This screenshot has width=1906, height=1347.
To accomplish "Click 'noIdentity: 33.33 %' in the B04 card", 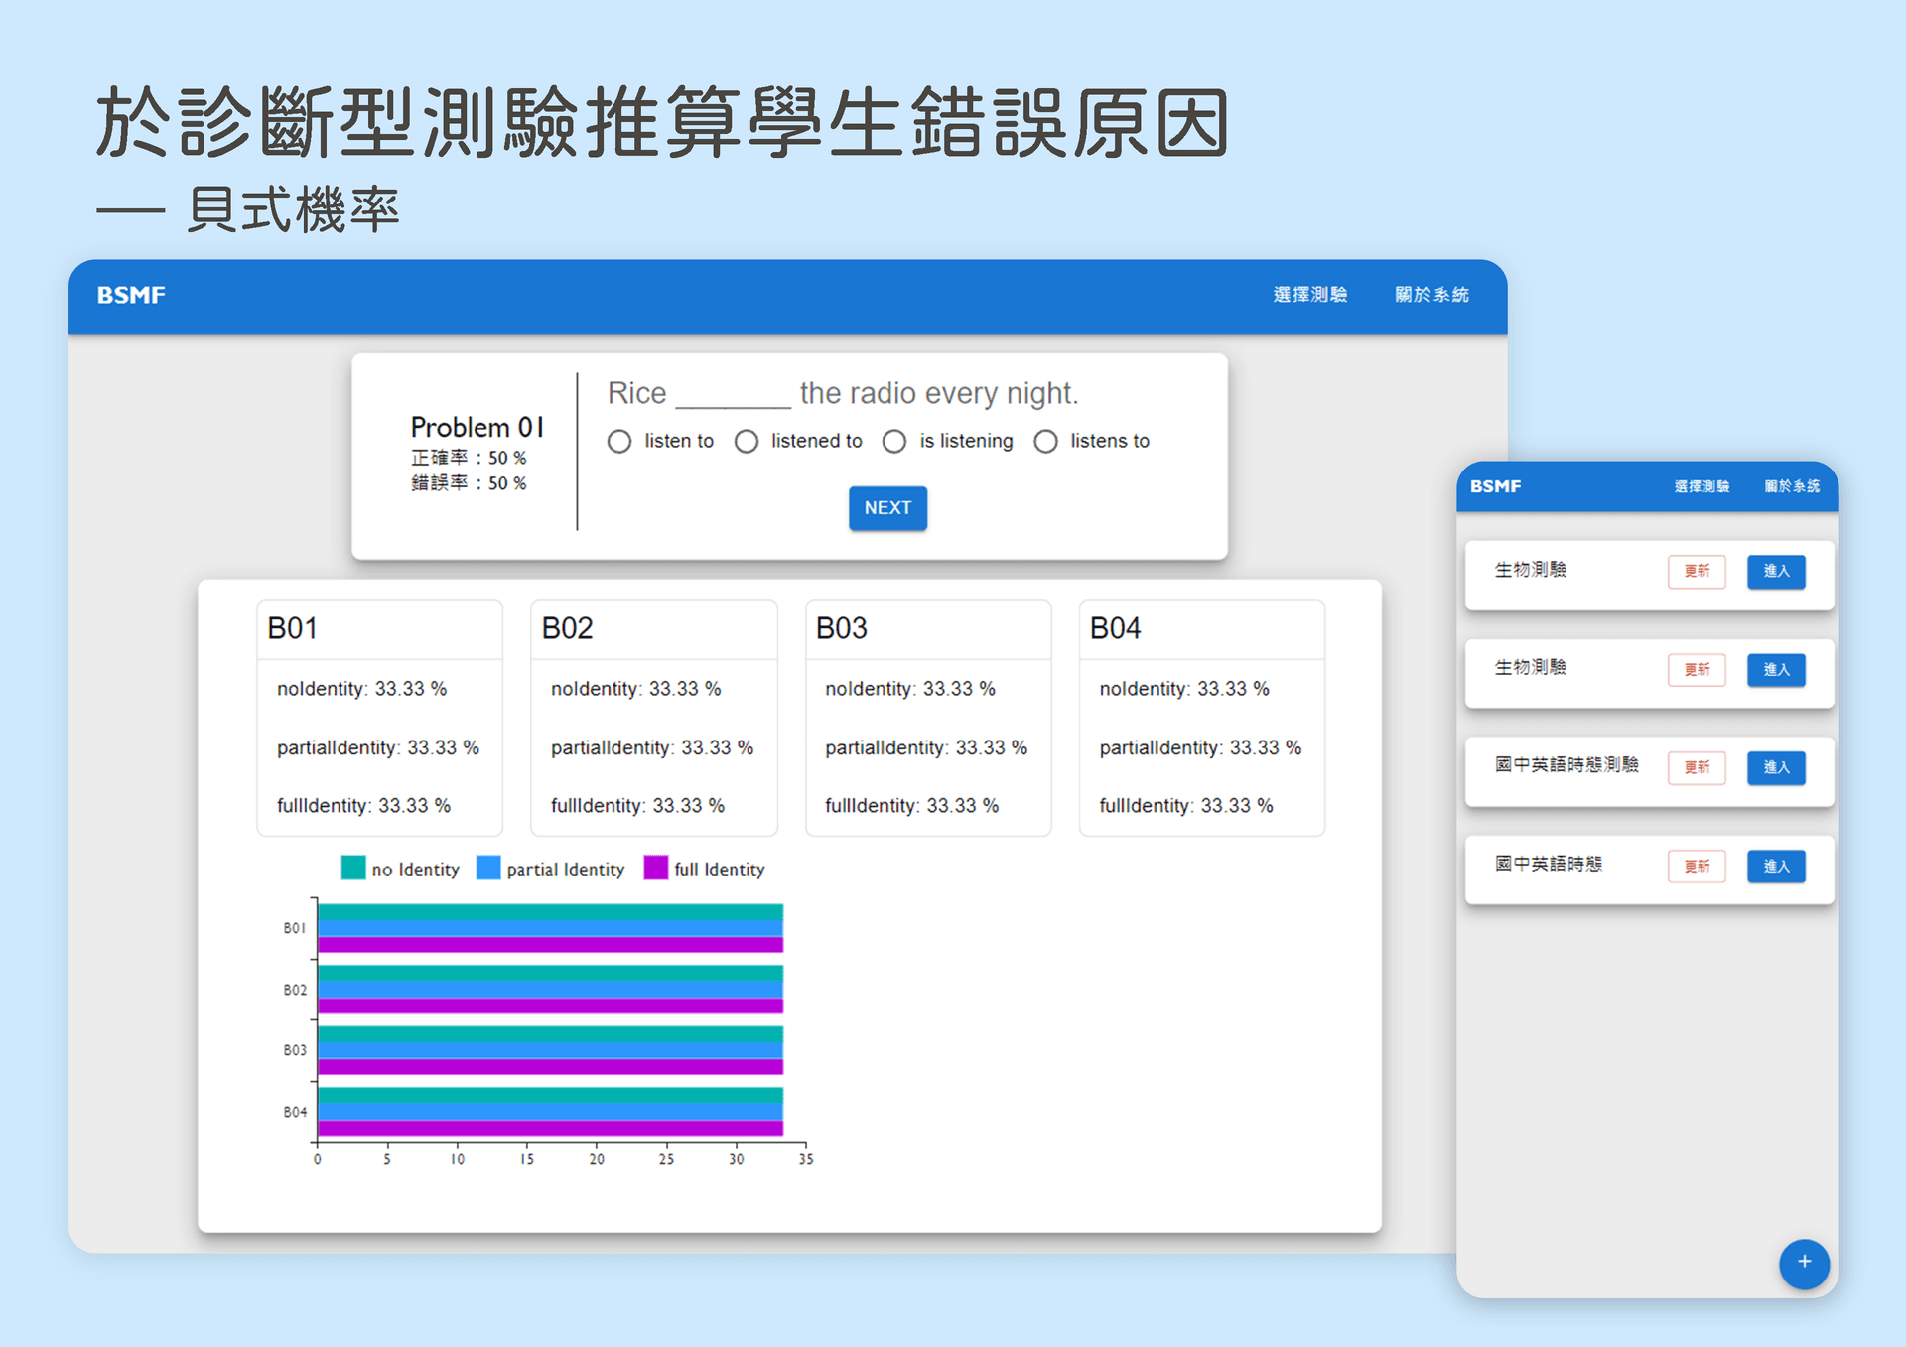I will pos(1183,689).
